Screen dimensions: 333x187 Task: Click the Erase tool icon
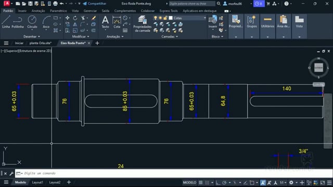94,18
